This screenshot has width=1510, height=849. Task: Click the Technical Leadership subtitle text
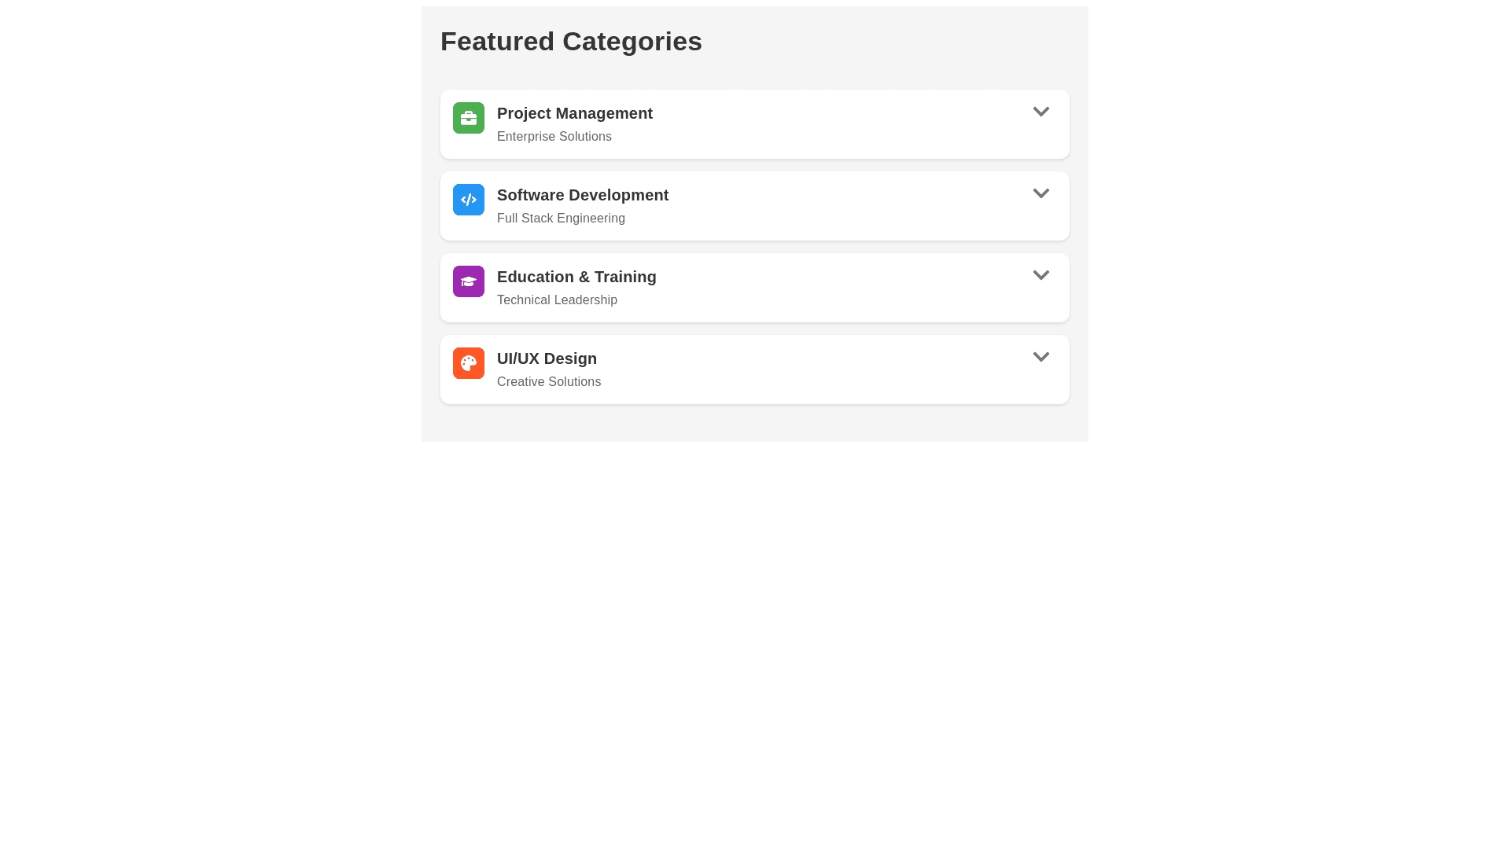click(x=557, y=300)
